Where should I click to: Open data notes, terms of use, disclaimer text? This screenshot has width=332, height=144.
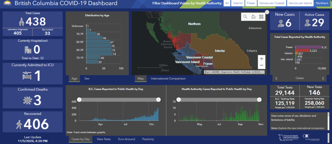[x=294, y=118]
